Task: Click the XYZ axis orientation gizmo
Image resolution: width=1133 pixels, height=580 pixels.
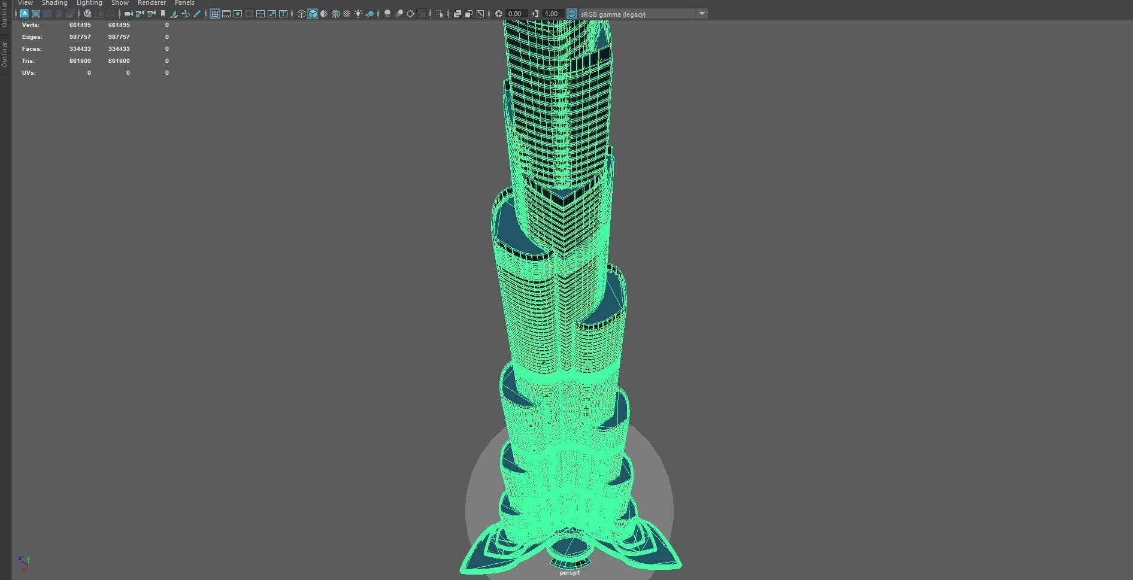Action: click(23, 563)
